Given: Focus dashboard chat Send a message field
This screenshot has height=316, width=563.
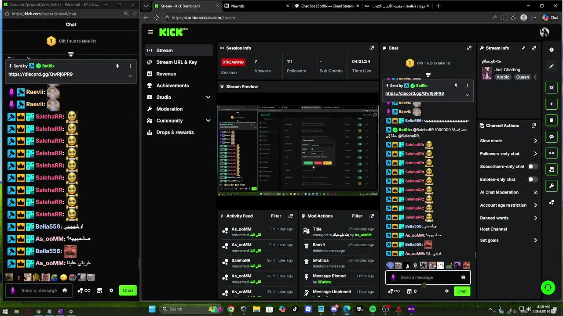Looking at the screenshot, I should pyautogui.click(x=428, y=277).
